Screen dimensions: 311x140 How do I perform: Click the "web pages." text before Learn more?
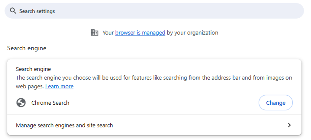coord(30,86)
